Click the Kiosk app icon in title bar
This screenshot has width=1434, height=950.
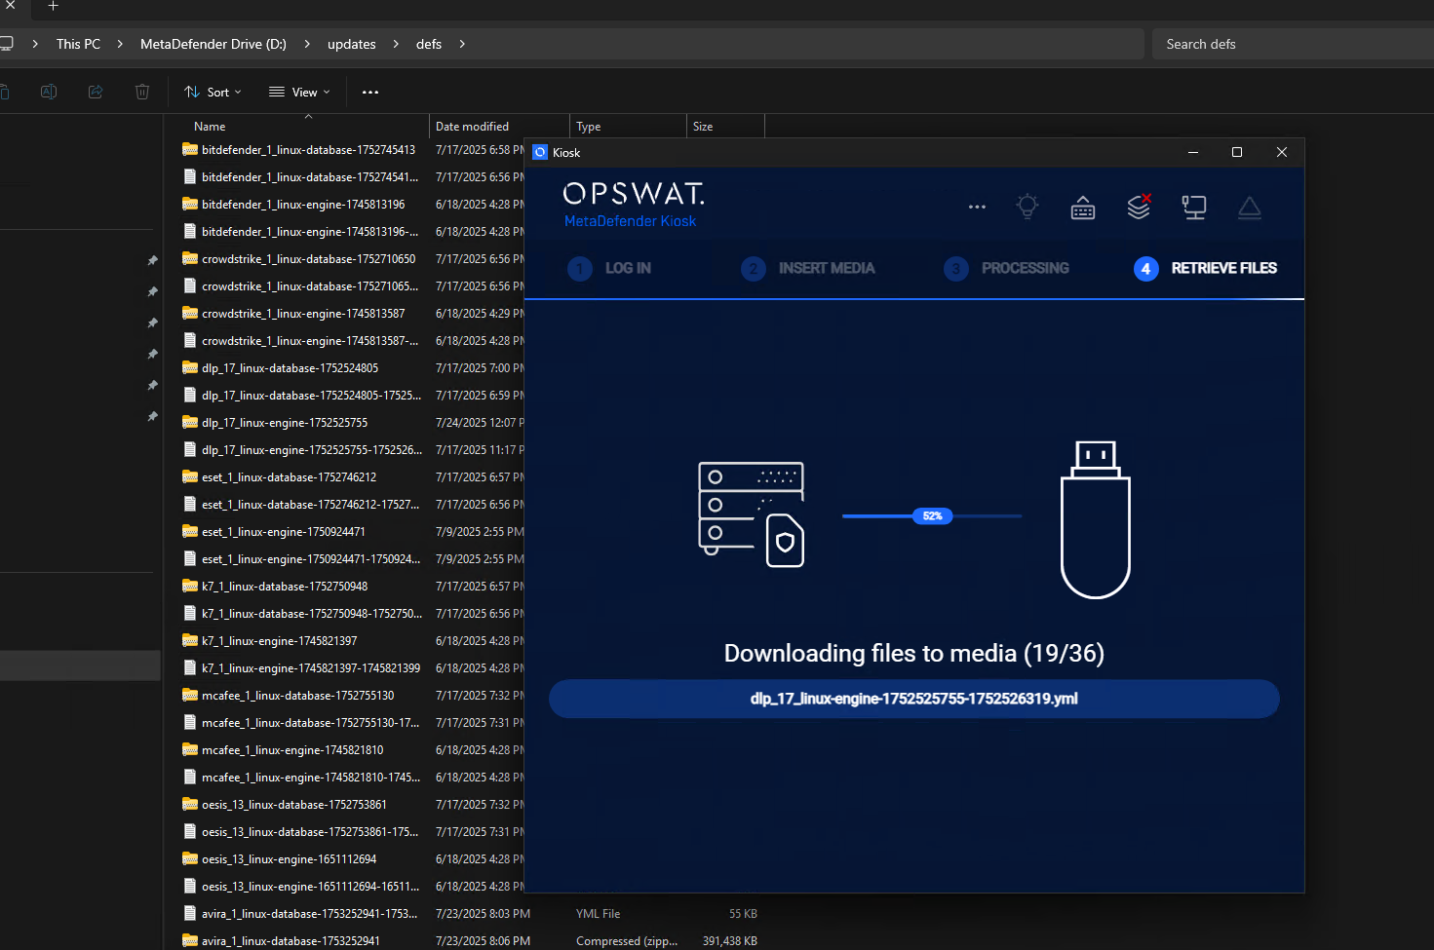540,152
